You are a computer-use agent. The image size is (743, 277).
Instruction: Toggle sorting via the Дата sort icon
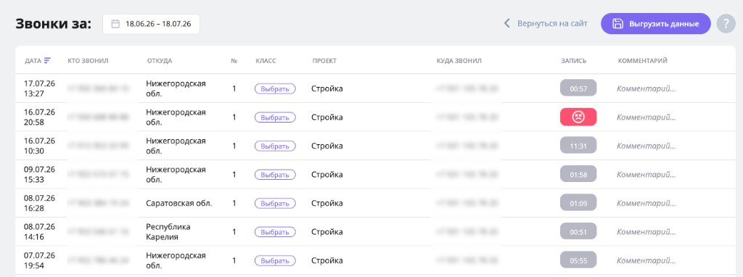[47, 61]
